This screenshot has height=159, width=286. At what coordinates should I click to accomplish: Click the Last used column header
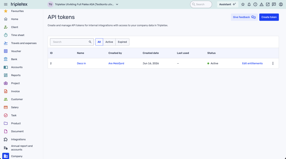[x=183, y=53]
